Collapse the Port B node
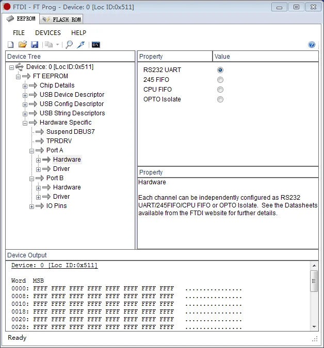Viewport: 324px width, 348px height. tap(31, 179)
